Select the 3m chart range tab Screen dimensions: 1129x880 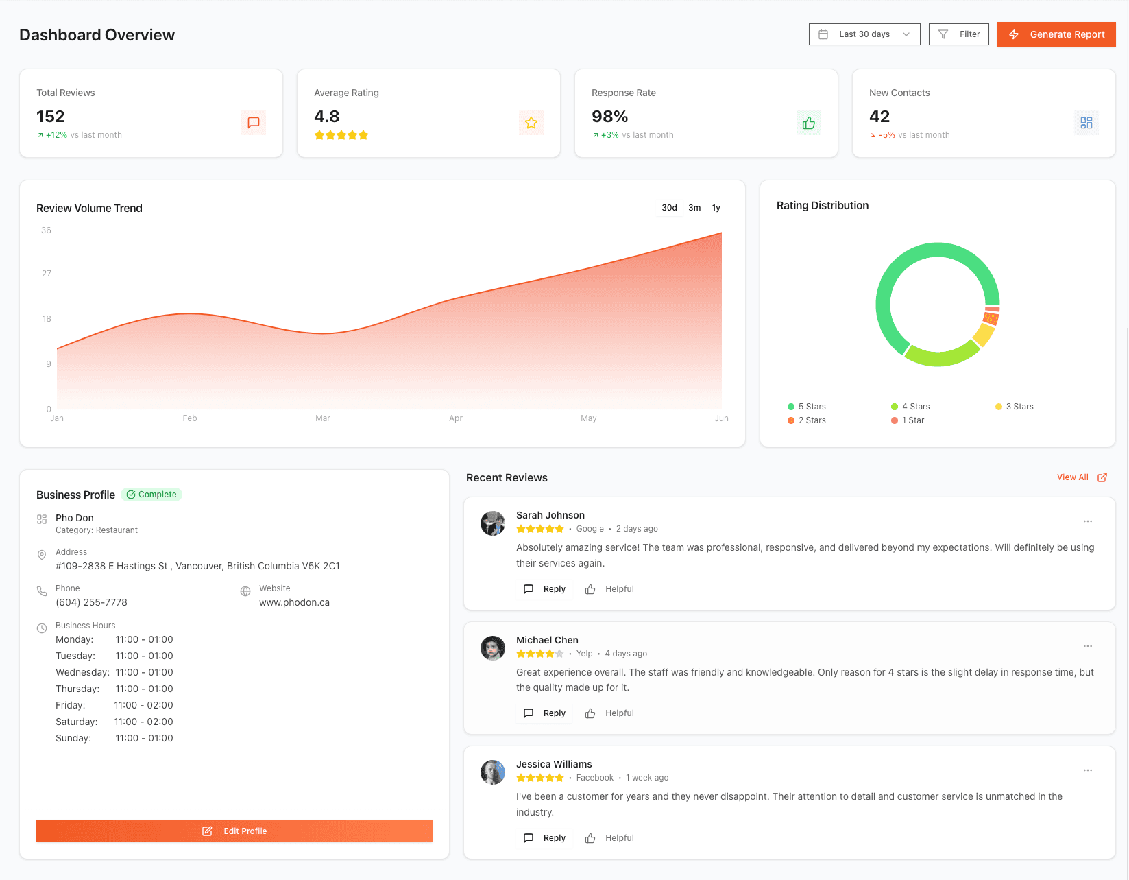coord(694,208)
